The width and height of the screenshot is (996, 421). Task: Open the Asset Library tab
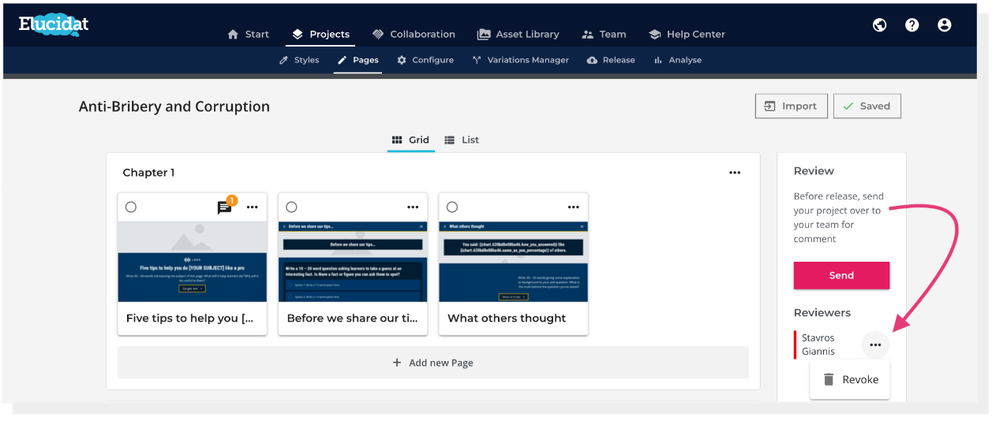(x=519, y=34)
